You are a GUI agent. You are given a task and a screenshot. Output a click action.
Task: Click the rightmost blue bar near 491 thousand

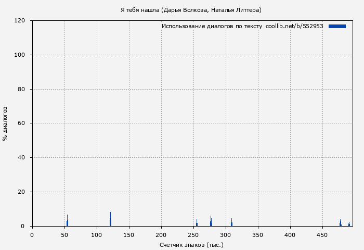coord(349,224)
